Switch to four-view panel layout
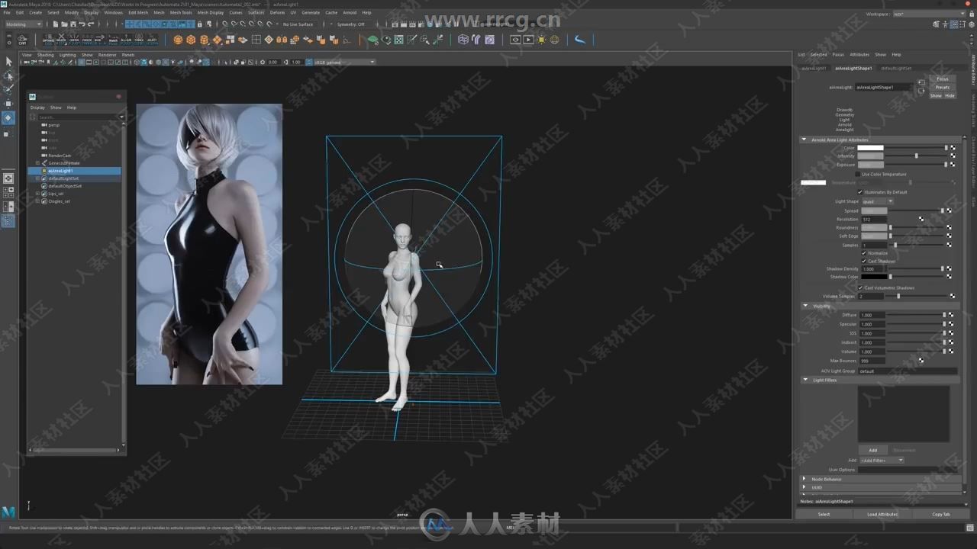977x549 pixels. pos(8,192)
